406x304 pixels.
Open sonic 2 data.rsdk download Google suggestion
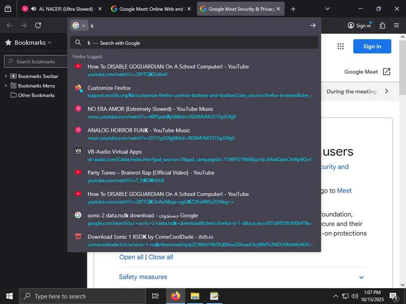pyautogui.click(x=194, y=219)
